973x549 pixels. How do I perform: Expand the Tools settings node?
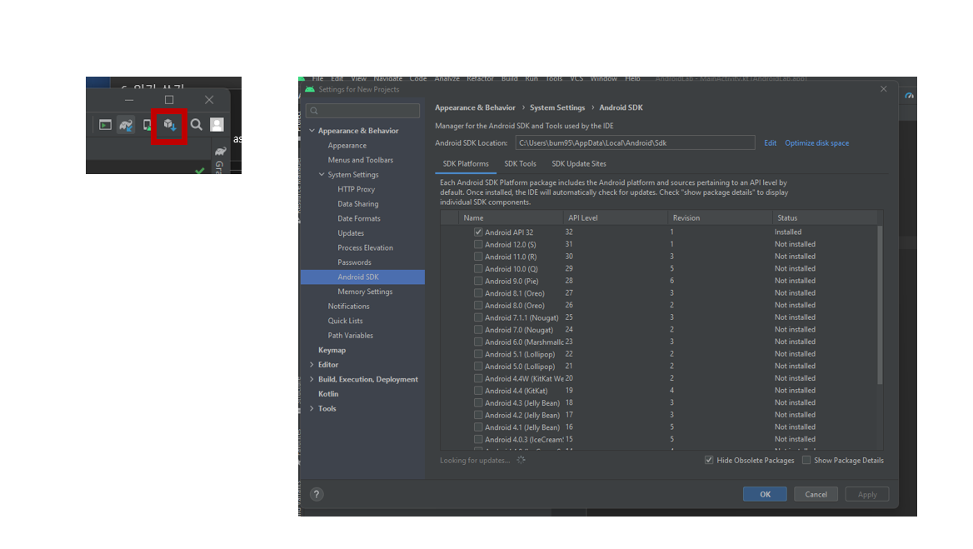(x=312, y=409)
